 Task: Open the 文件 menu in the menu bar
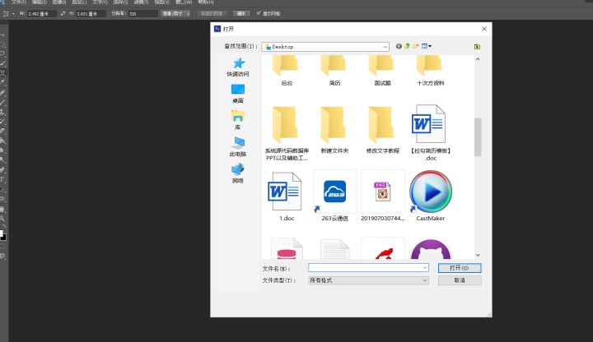(18, 2)
